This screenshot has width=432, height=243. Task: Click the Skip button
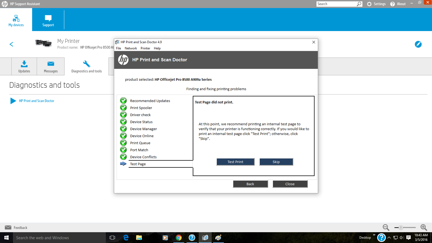[x=276, y=162]
